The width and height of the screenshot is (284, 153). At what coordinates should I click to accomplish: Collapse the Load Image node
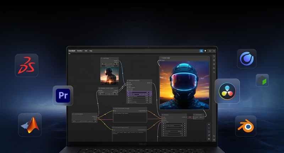point(102,58)
